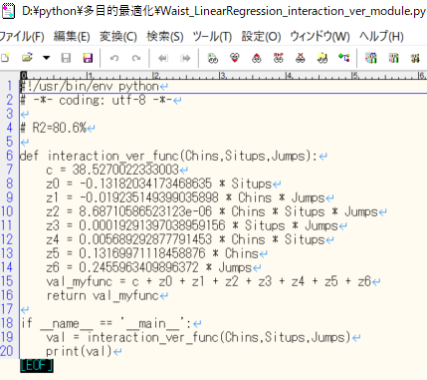Viewport: 427px width, 380px height.
Task: Click the "if __name__ == '__main__':" line
Action: 107,323
